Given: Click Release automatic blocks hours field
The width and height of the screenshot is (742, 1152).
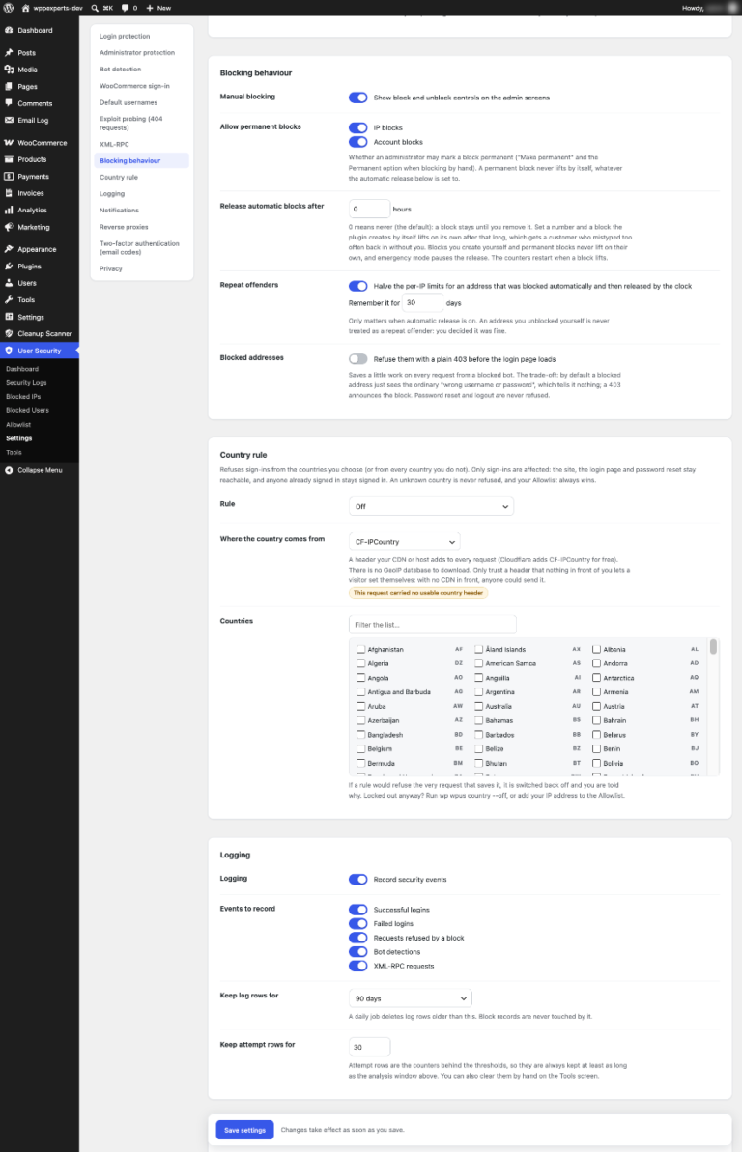Looking at the screenshot, I should (369, 209).
